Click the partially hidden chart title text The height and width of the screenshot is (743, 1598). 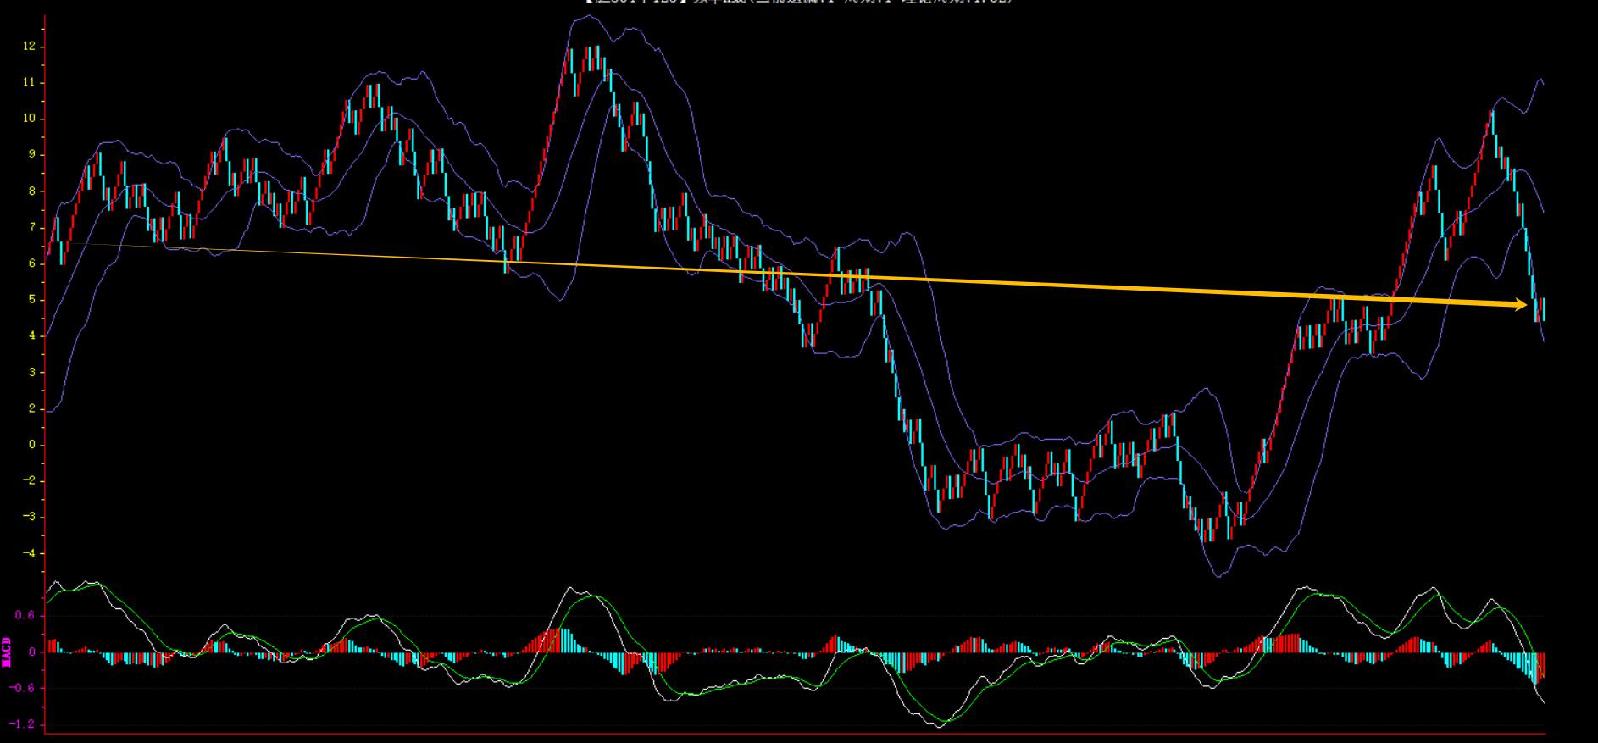pos(798,3)
